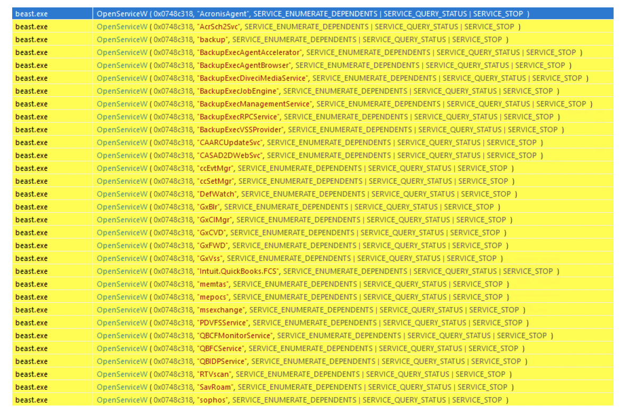Select "mepocs" in the API call list
This screenshot has width=621, height=414.
pos(213,297)
